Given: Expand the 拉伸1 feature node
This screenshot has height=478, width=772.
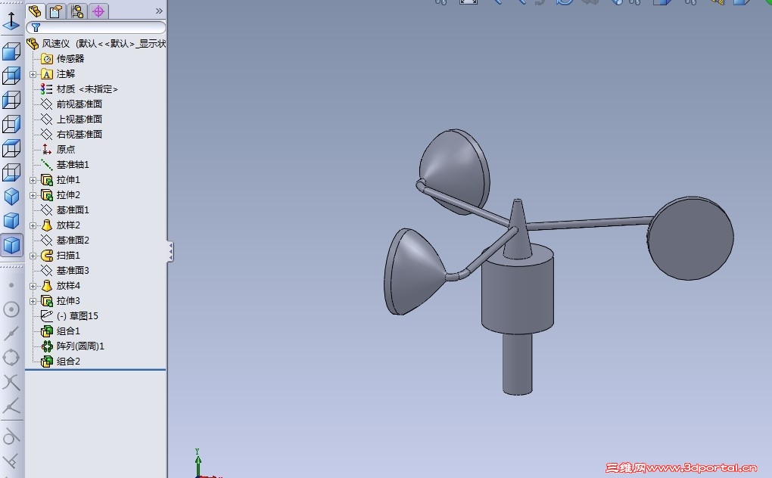Looking at the screenshot, I should coord(33,180).
